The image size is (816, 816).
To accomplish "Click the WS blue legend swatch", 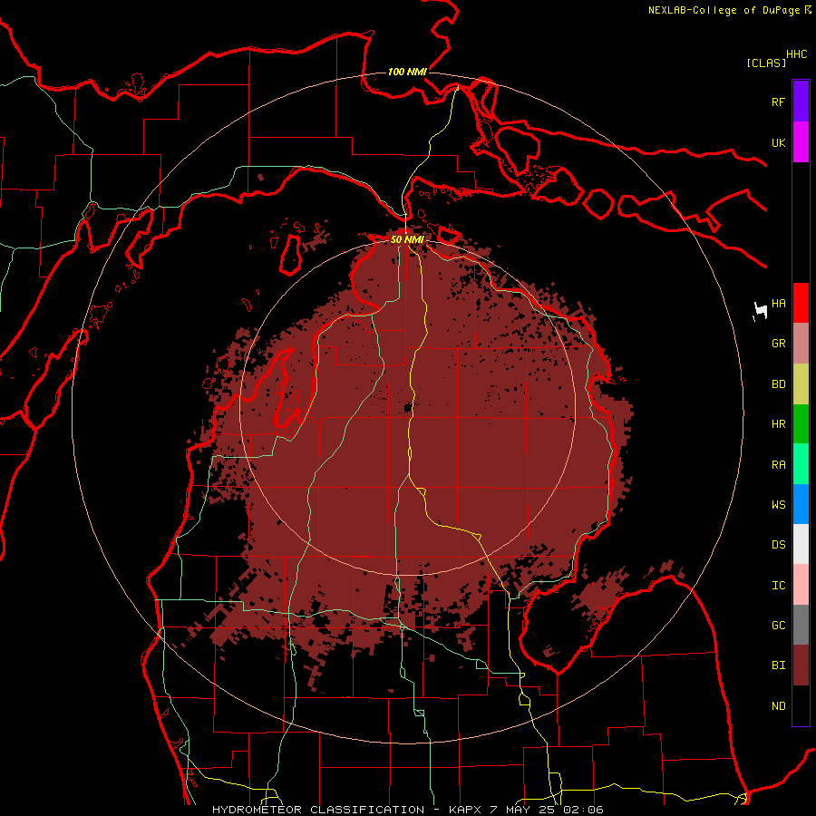I will (801, 504).
